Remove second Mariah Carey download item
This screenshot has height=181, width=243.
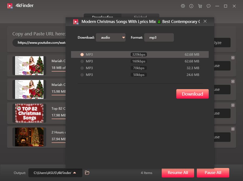(x=233, y=81)
